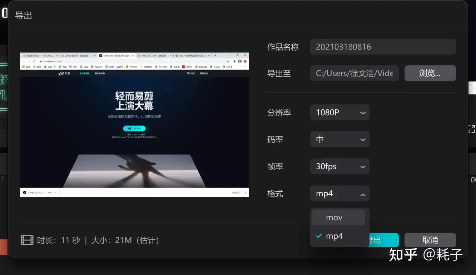Click the video preview thumbnail
This screenshot has height=275, width=476.
tap(134, 125)
